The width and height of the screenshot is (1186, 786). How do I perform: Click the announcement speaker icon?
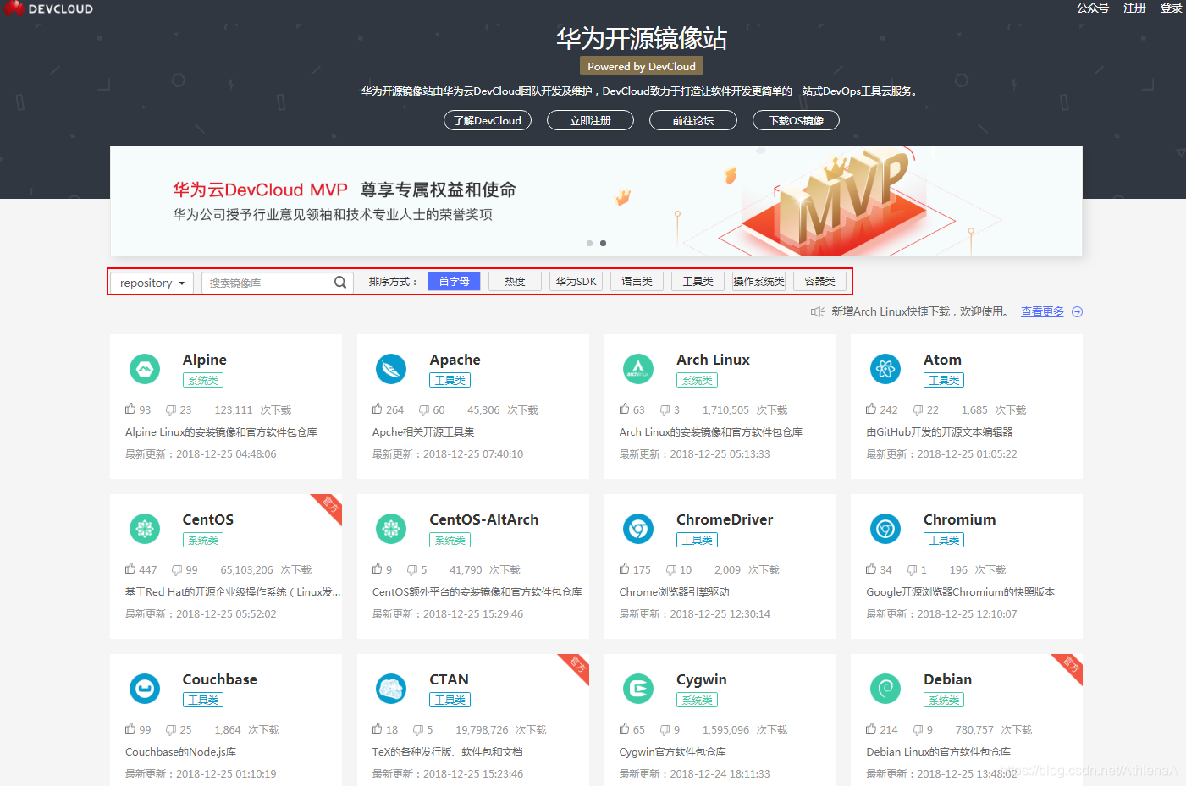tap(817, 311)
